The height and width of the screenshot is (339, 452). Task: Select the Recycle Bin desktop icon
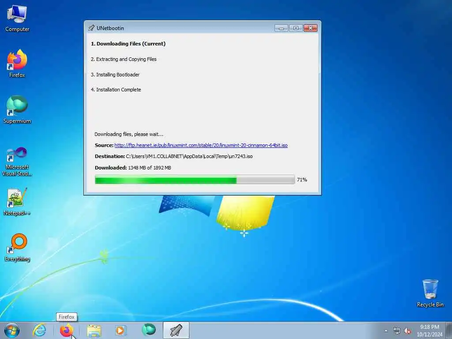[430, 293]
